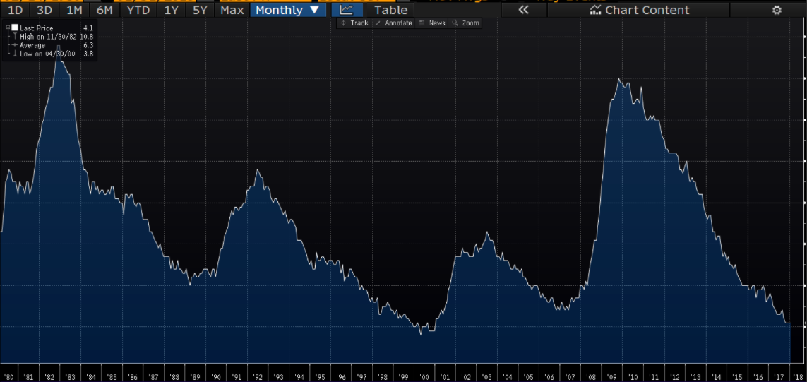
Task: Set range to 5Y
Action: tap(200, 10)
